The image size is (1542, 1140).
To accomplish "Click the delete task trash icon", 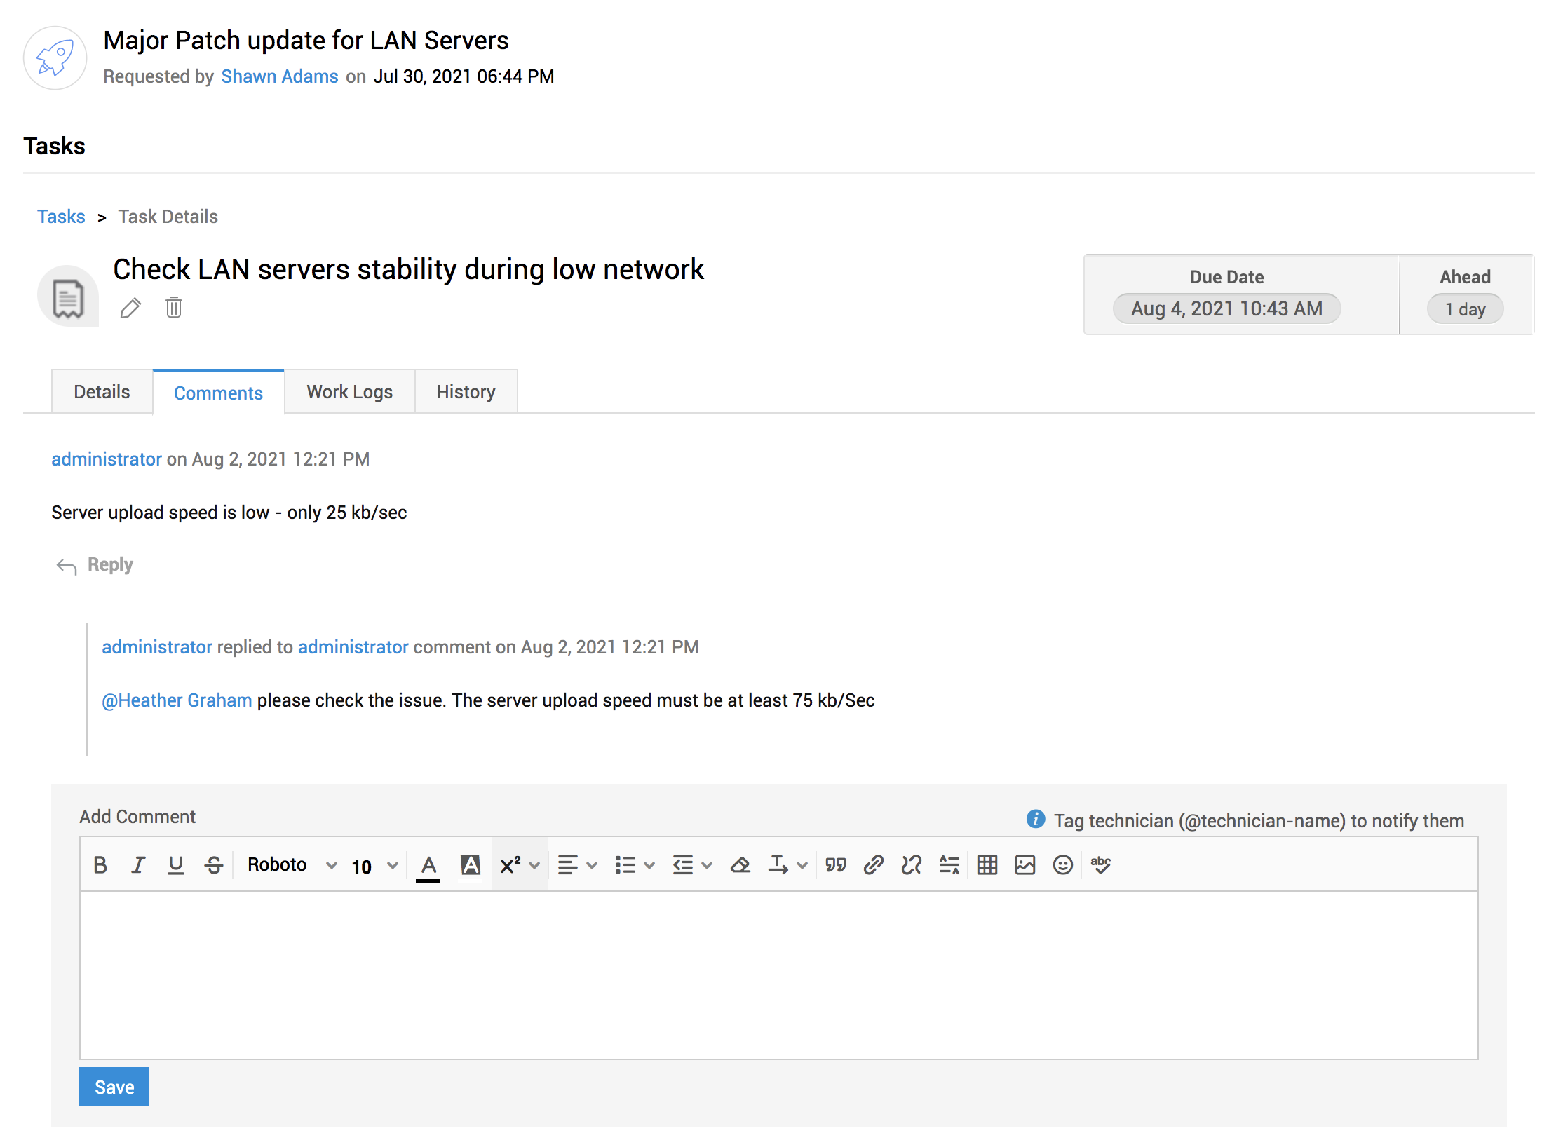I will pyautogui.click(x=174, y=308).
